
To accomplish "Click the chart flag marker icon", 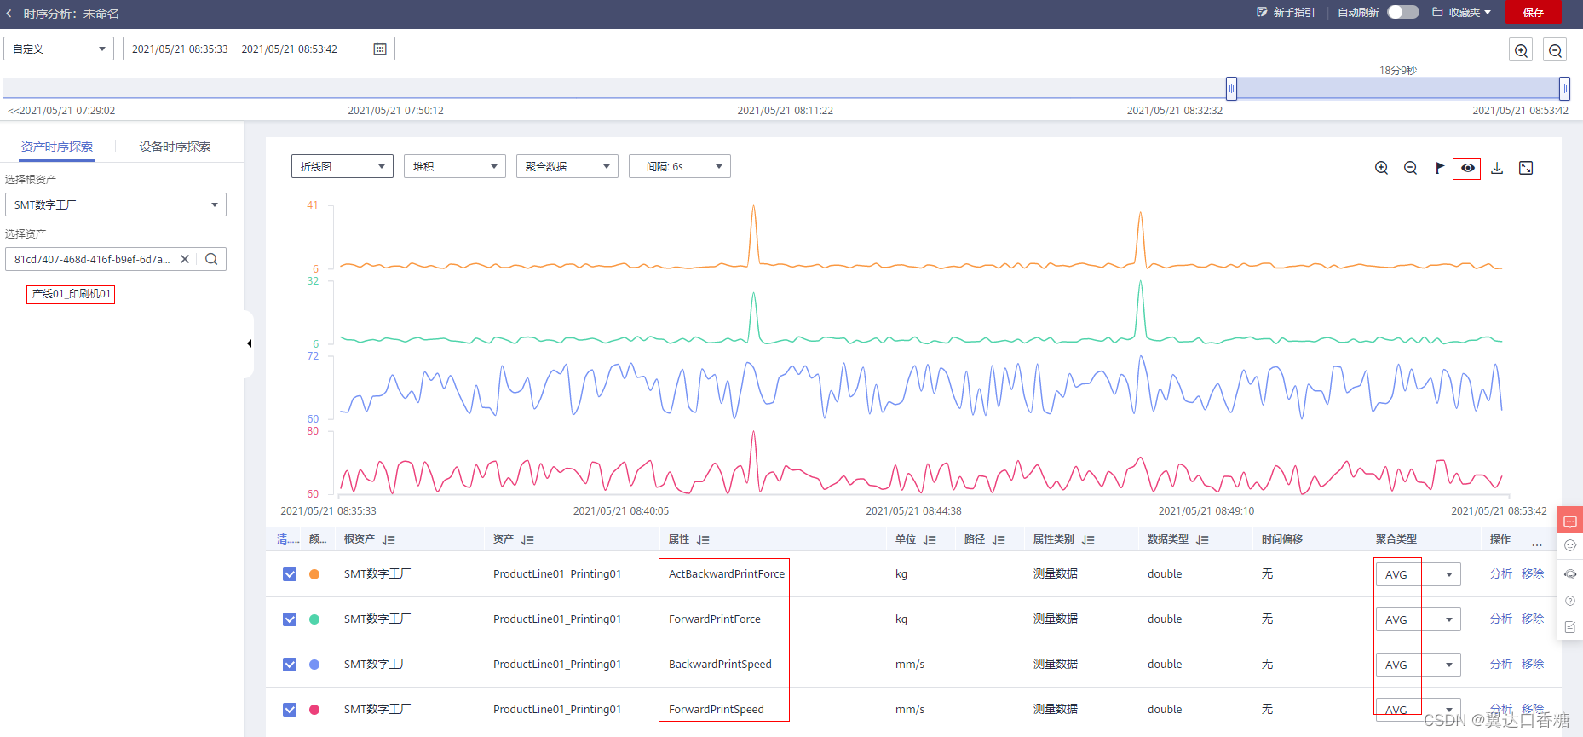I will click(x=1440, y=168).
